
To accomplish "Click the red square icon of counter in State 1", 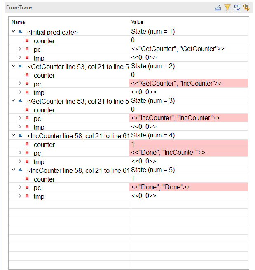I will 27,40.
